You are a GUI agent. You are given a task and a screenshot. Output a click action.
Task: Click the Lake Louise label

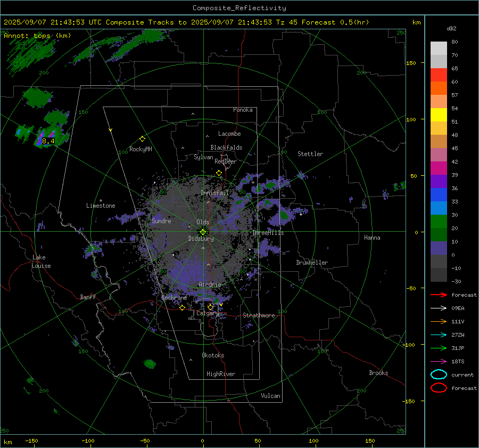(x=41, y=262)
